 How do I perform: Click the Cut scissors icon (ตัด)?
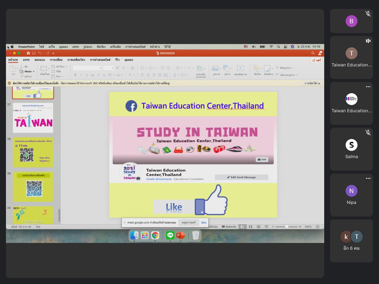(x=22, y=67)
